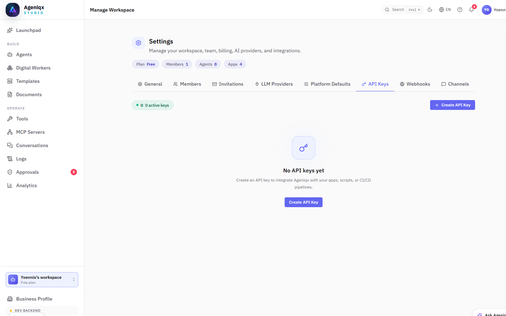506x316 pixels.
Task: Click the No API keys yet heading
Action: point(304,171)
